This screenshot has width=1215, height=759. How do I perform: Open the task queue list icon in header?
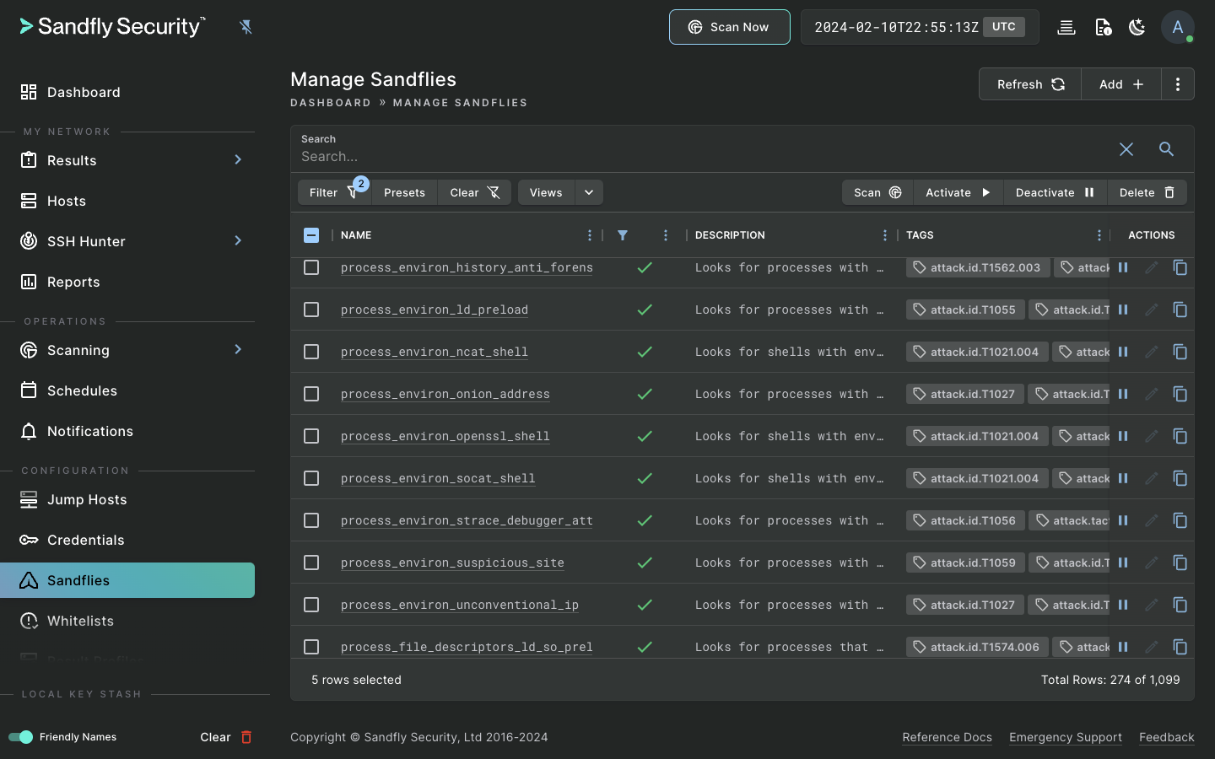(x=1066, y=27)
